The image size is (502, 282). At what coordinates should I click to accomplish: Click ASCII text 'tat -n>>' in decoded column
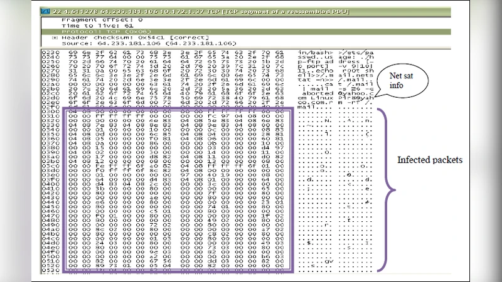click(x=314, y=79)
